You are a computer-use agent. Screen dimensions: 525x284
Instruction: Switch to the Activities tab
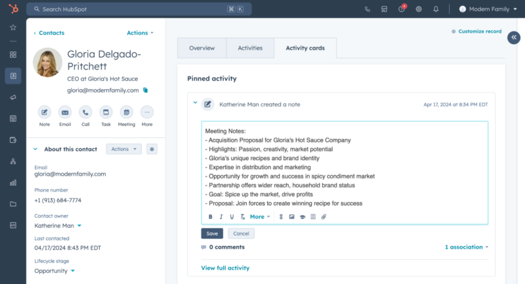(x=250, y=48)
